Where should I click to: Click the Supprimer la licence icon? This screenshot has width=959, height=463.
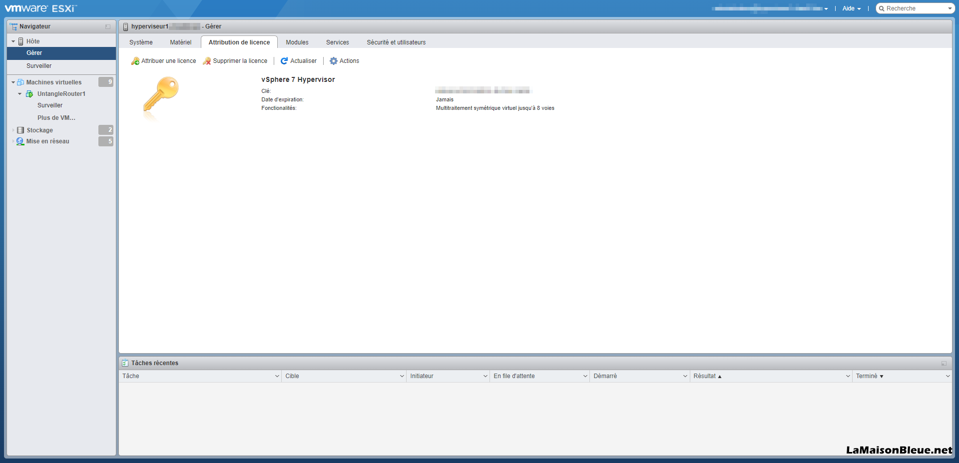(x=207, y=61)
